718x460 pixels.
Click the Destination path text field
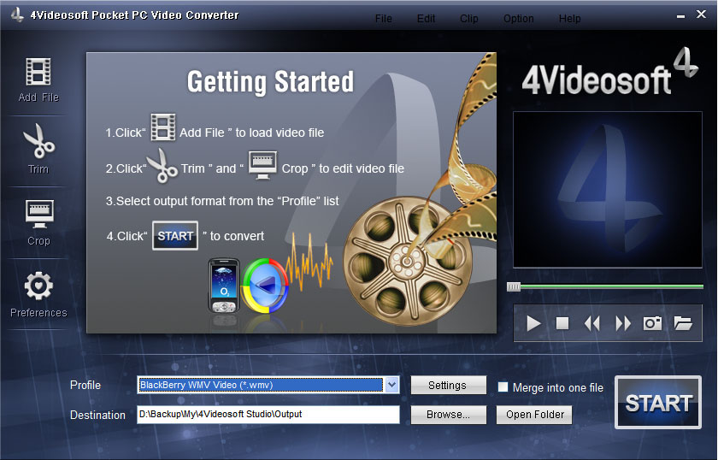click(x=268, y=415)
